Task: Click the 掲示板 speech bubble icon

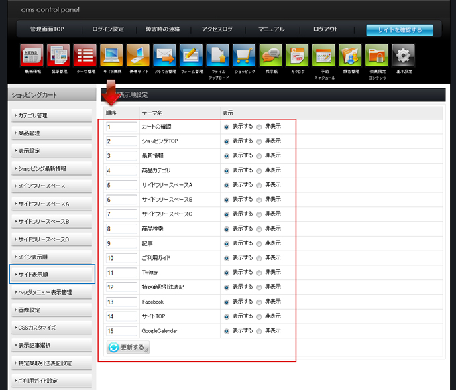Action: [x=270, y=55]
